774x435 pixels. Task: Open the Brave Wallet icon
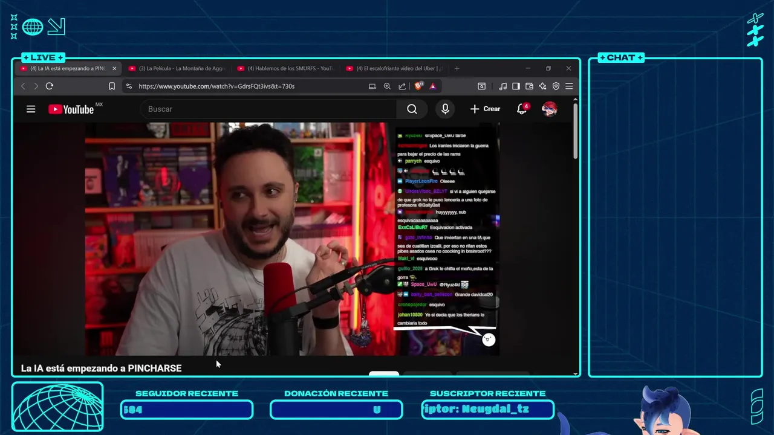point(529,86)
